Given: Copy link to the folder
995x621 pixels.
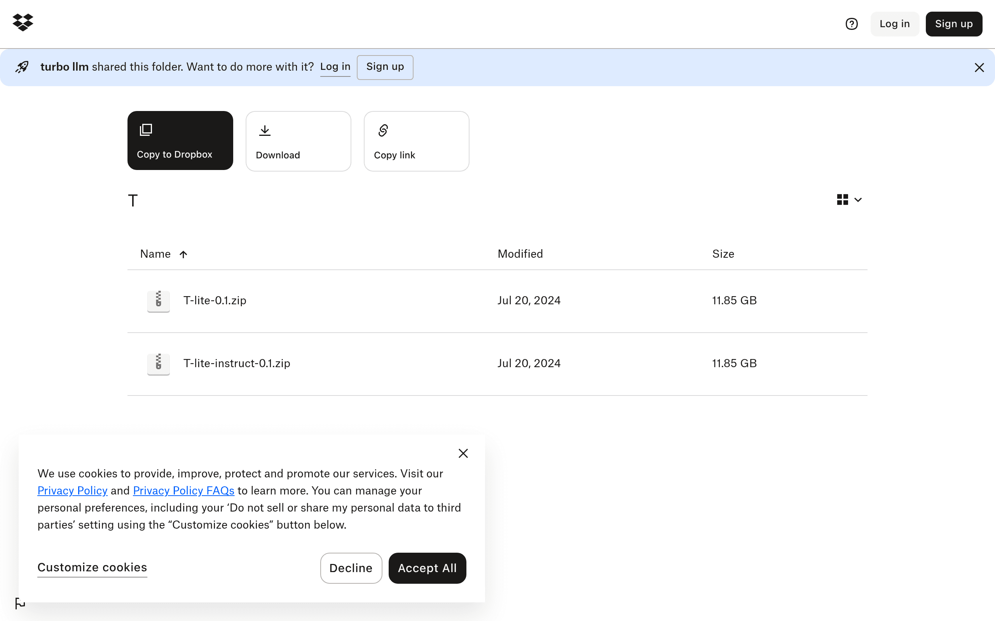Looking at the screenshot, I should [x=416, y=141].
